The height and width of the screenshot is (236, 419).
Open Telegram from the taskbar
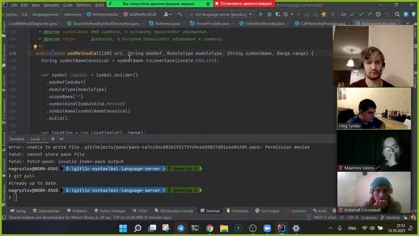coord(181,228)
